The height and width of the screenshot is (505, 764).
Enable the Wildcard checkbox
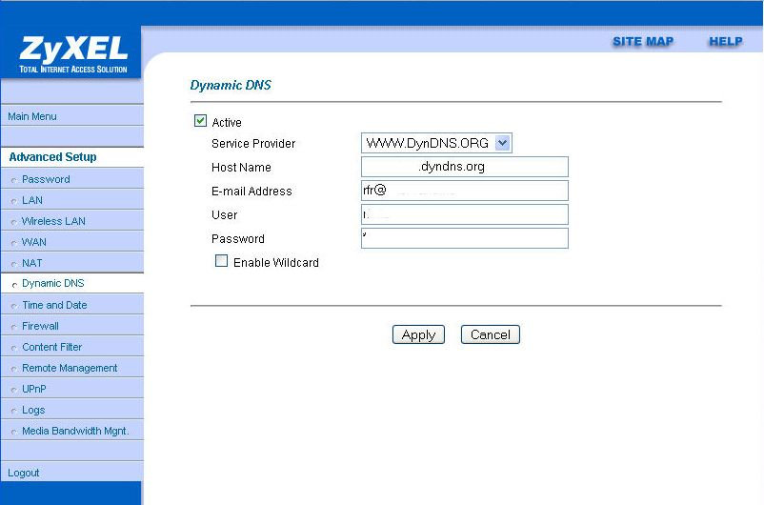click(221, 261)
